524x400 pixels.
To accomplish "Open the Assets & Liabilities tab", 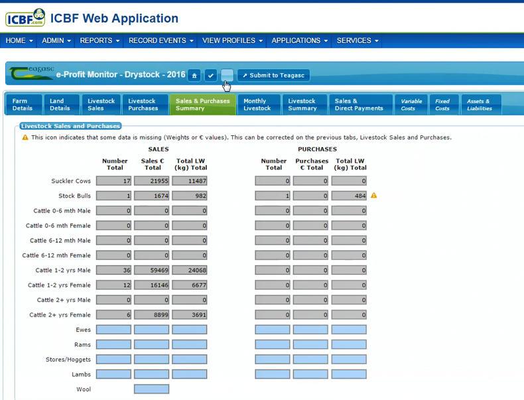I will click(x=479, y=105).
